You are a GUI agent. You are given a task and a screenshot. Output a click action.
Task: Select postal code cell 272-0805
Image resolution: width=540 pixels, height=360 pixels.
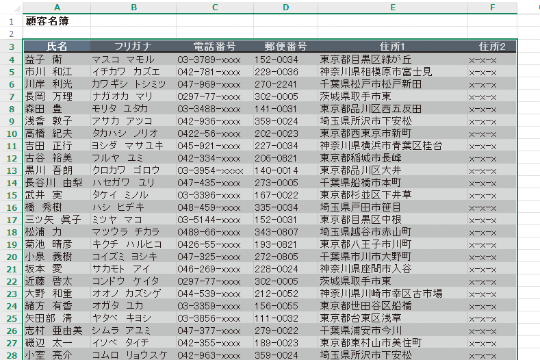(285, 257)
